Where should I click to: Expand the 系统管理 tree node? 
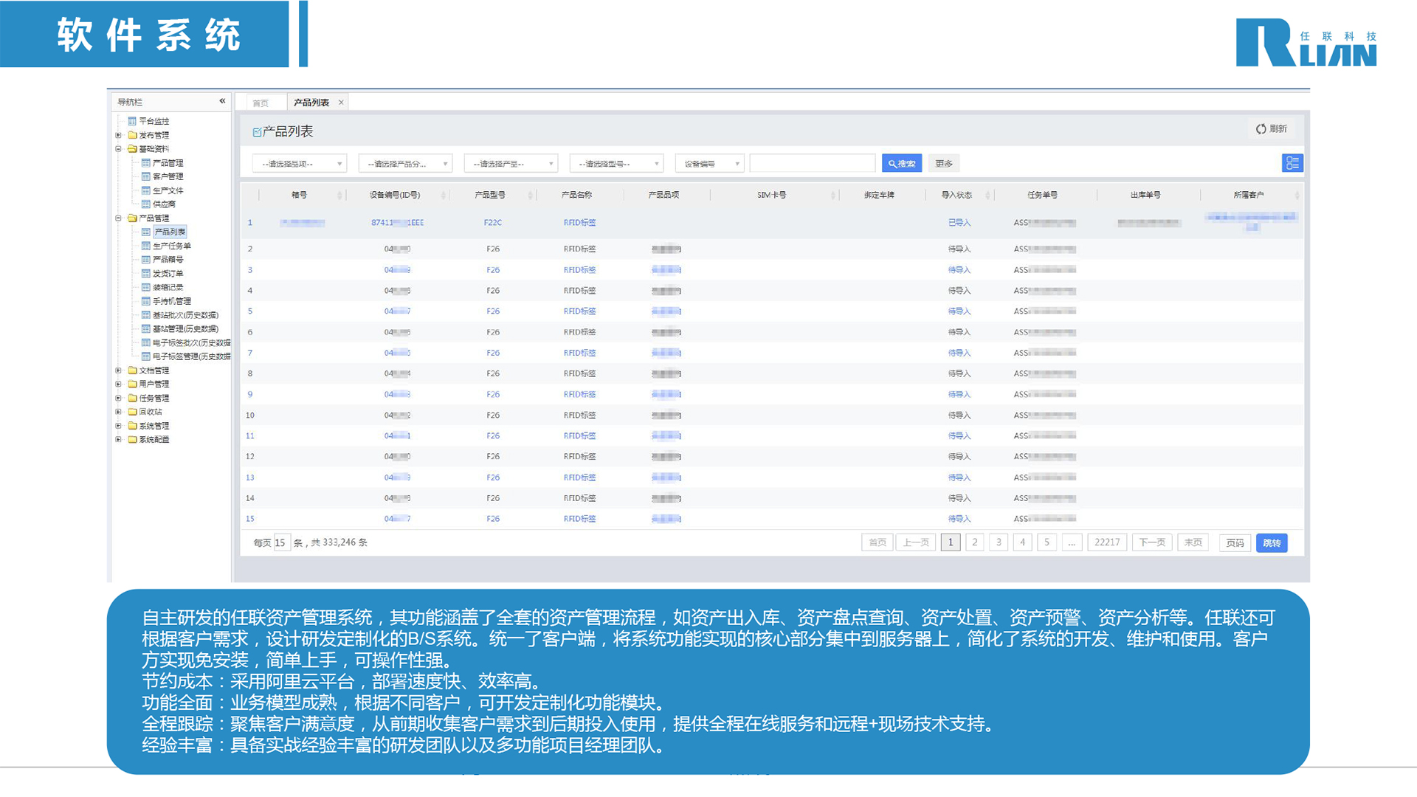(x=118, y=426)
